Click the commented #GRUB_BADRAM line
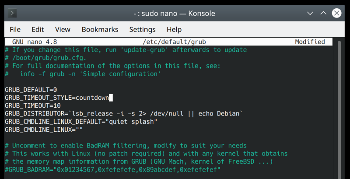 point(112,169)
